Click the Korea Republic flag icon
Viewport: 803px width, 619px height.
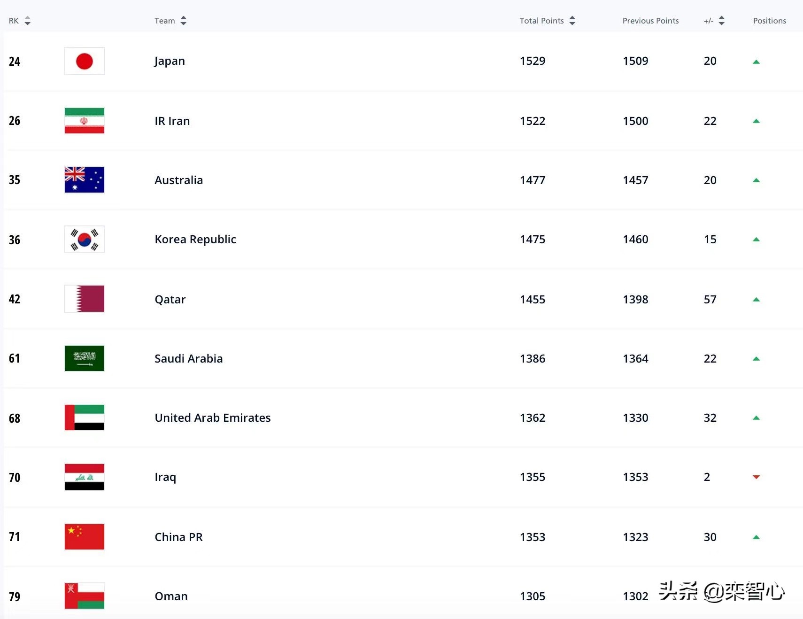pyautogui.click(x=84, y=239)
